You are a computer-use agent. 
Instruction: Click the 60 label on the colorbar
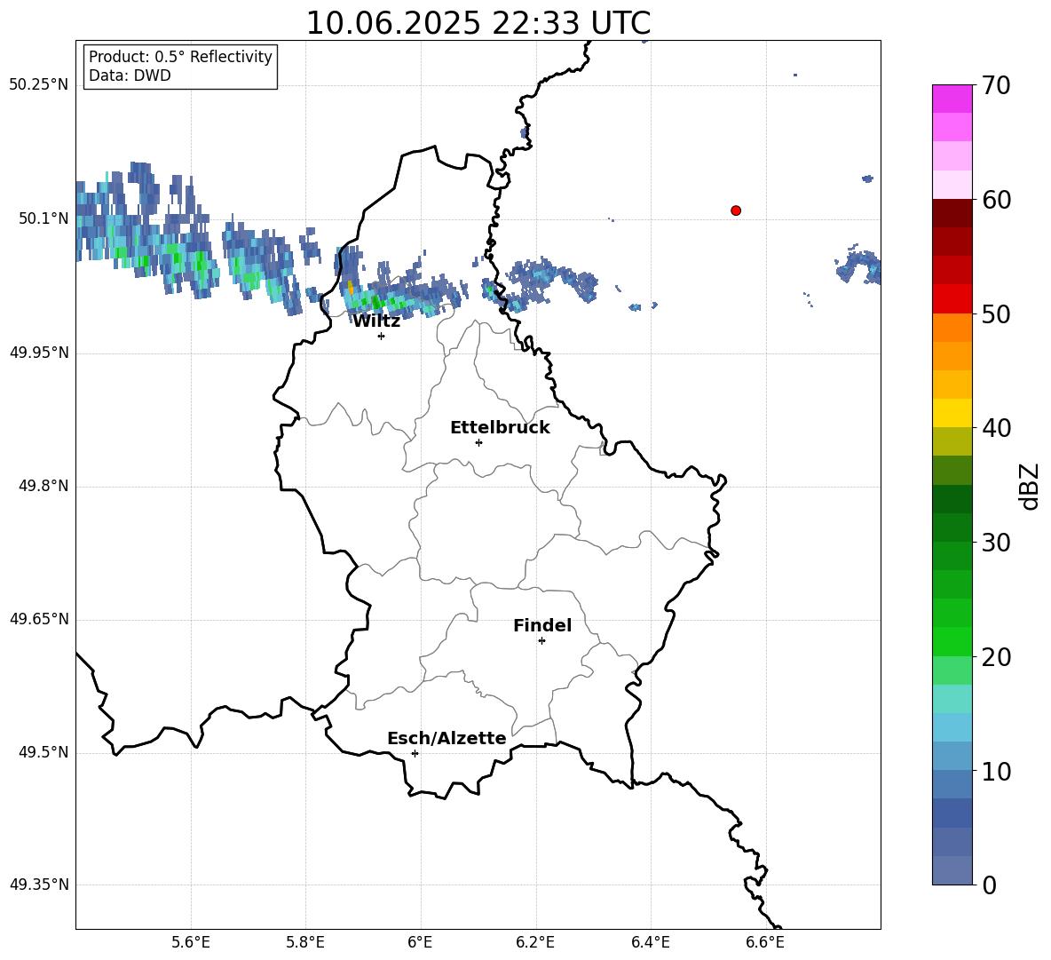(x=996, y=200)
